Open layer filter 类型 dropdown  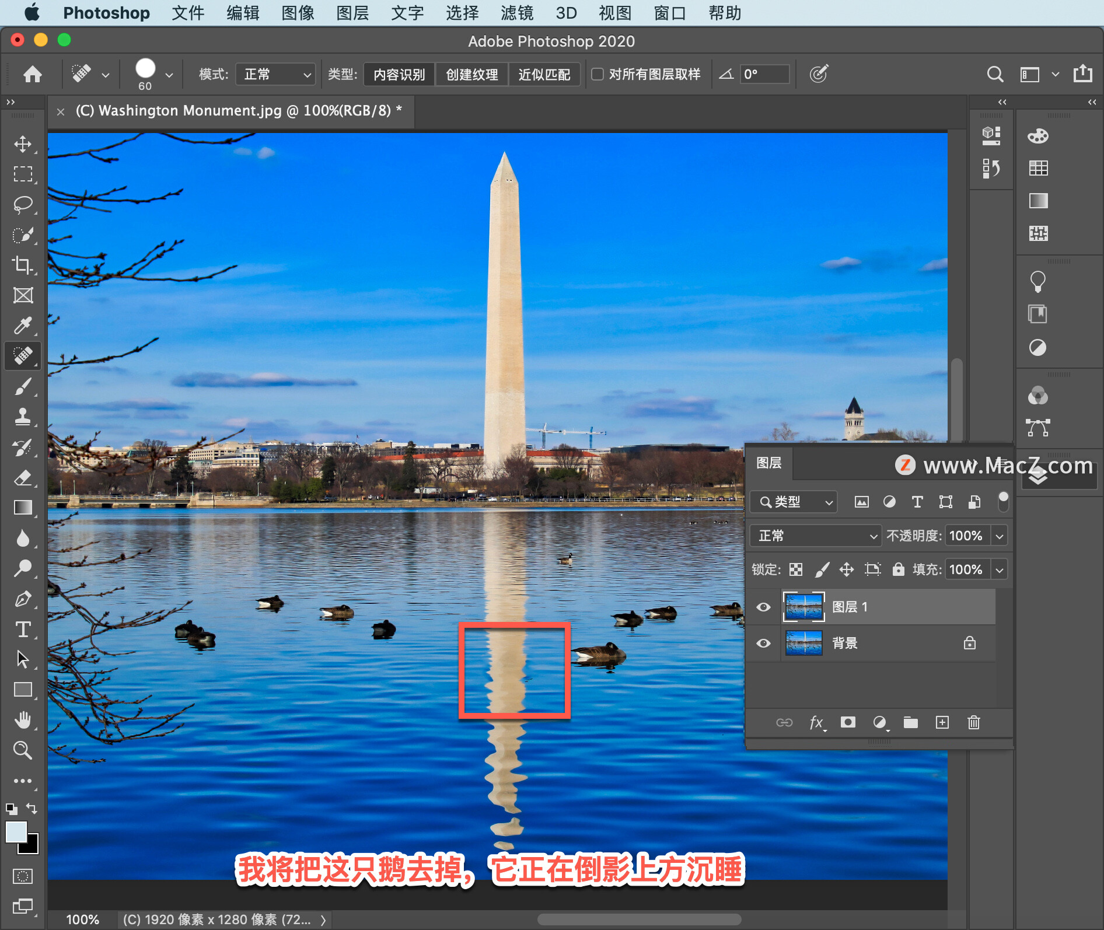tap(794, 502)
